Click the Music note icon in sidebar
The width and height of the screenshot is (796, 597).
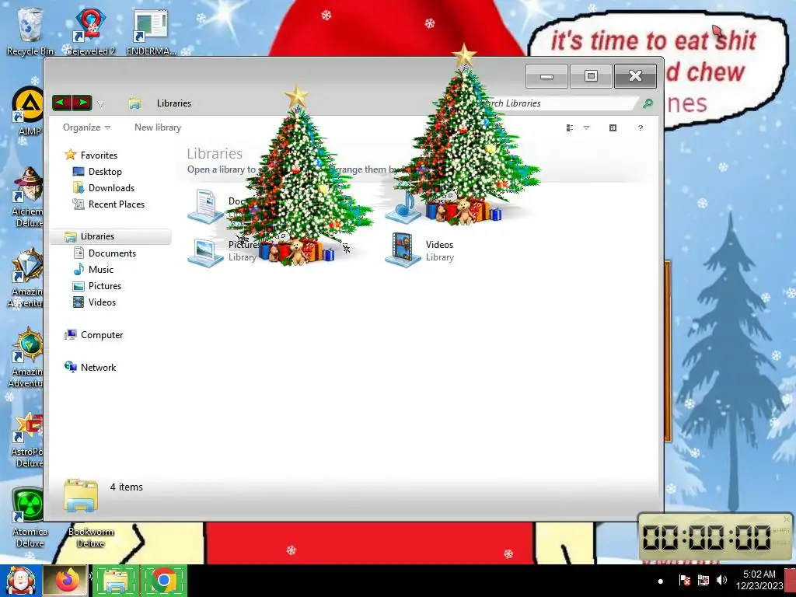[x=79, y=269]
